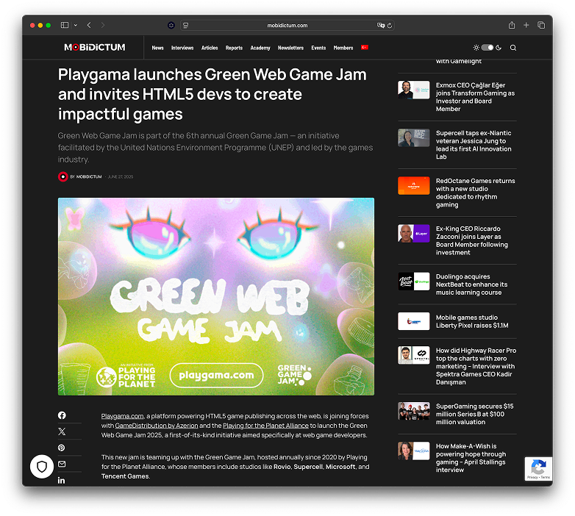Open the Newsletters menu item
Screen dimensions: 575x516
click(290, 48)
